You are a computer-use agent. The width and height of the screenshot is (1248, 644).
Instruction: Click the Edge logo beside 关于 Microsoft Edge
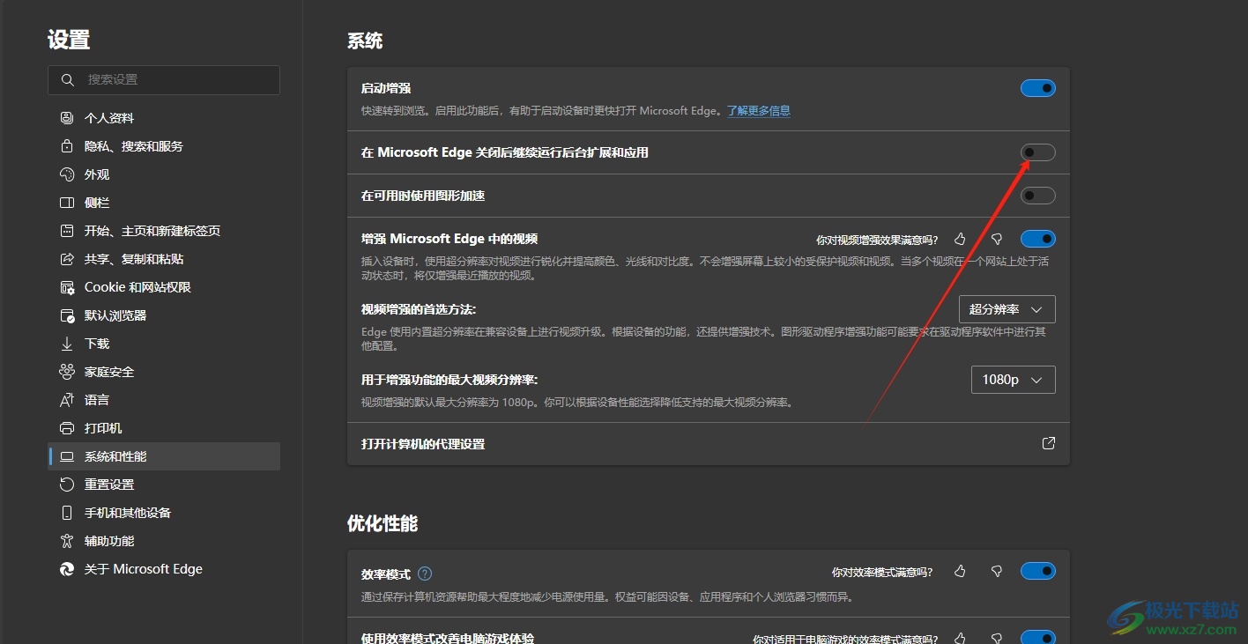(67, 569)
